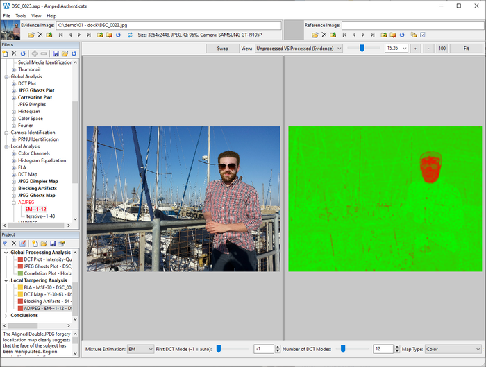Open the Mixture Estimation dropdown
The image size is (486, 367).
coord(140,349)
